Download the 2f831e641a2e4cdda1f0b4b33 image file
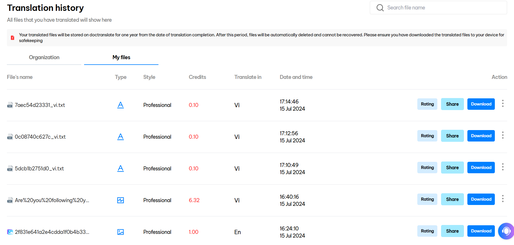Viewport: 514px width, 245px height. (481, 231)
